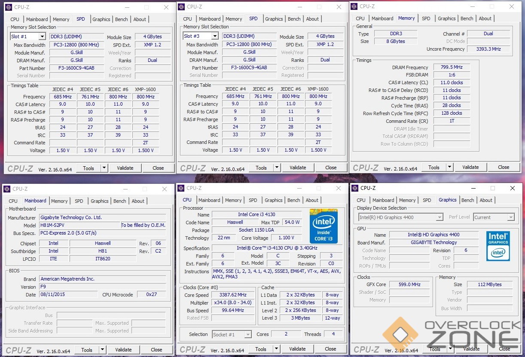Click Part Number field in Slot #1 window

point(77,68)
